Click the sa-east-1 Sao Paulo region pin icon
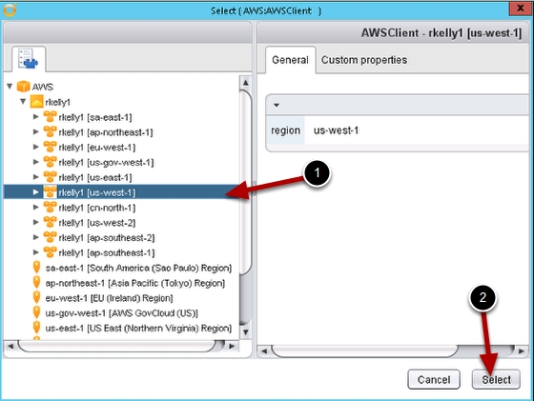The width and height of the screenshot is (534, 401). coord(37,268)
